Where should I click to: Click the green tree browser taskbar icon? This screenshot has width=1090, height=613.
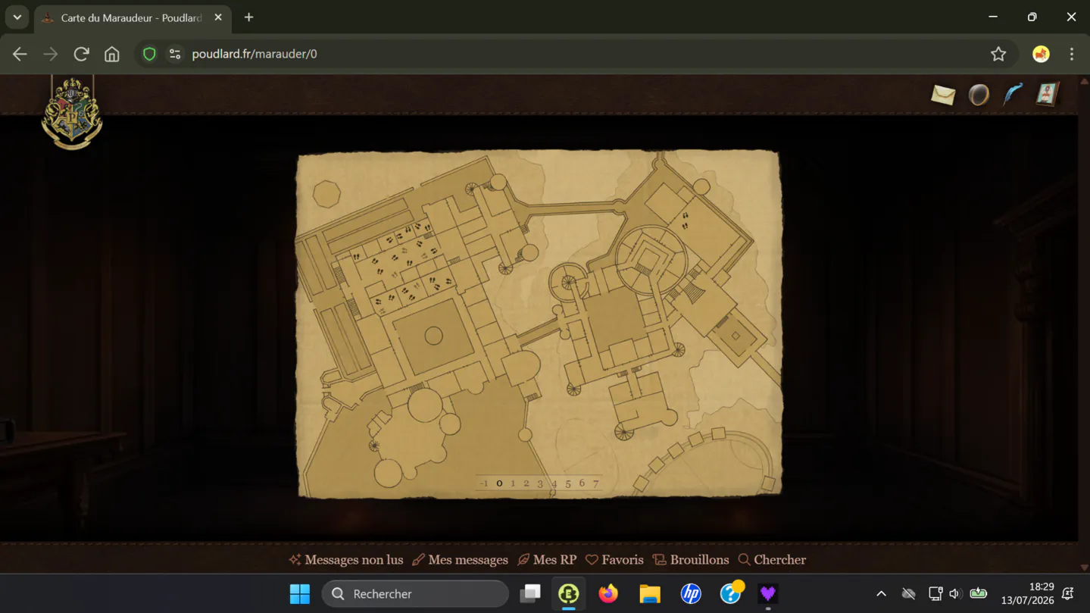[569, 594]
